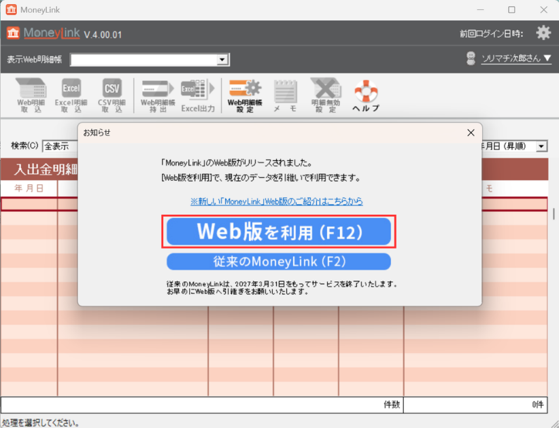The height and width of the screenshot is (428, 559).
Task: Click the 検索 全表示 filter box
Action: pos(60,146)
